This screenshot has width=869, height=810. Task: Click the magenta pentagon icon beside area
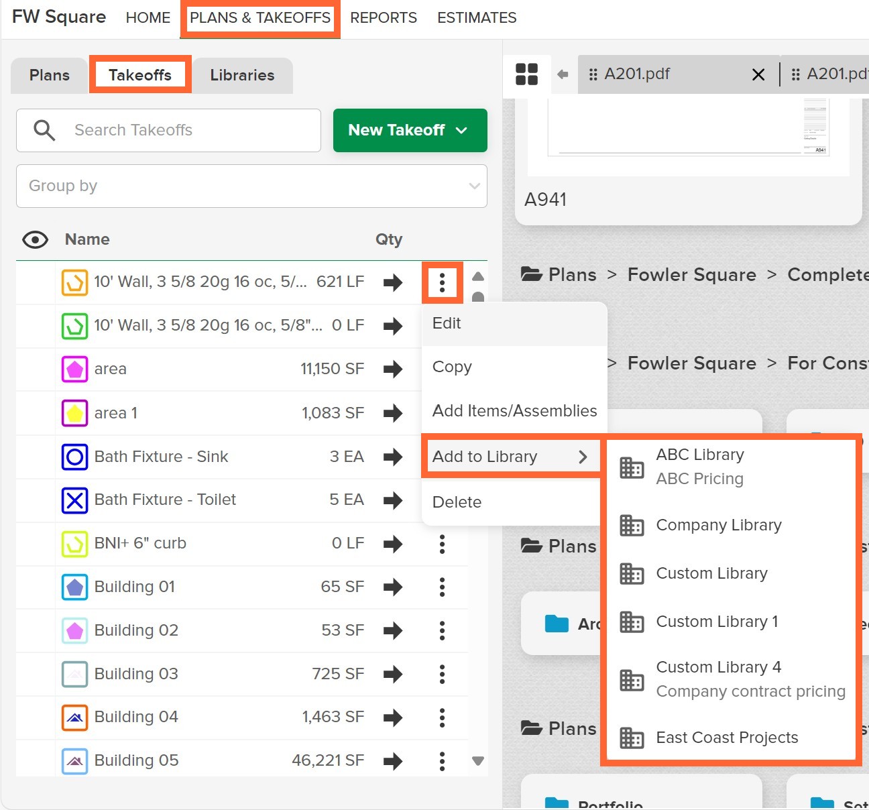[74, 369]
